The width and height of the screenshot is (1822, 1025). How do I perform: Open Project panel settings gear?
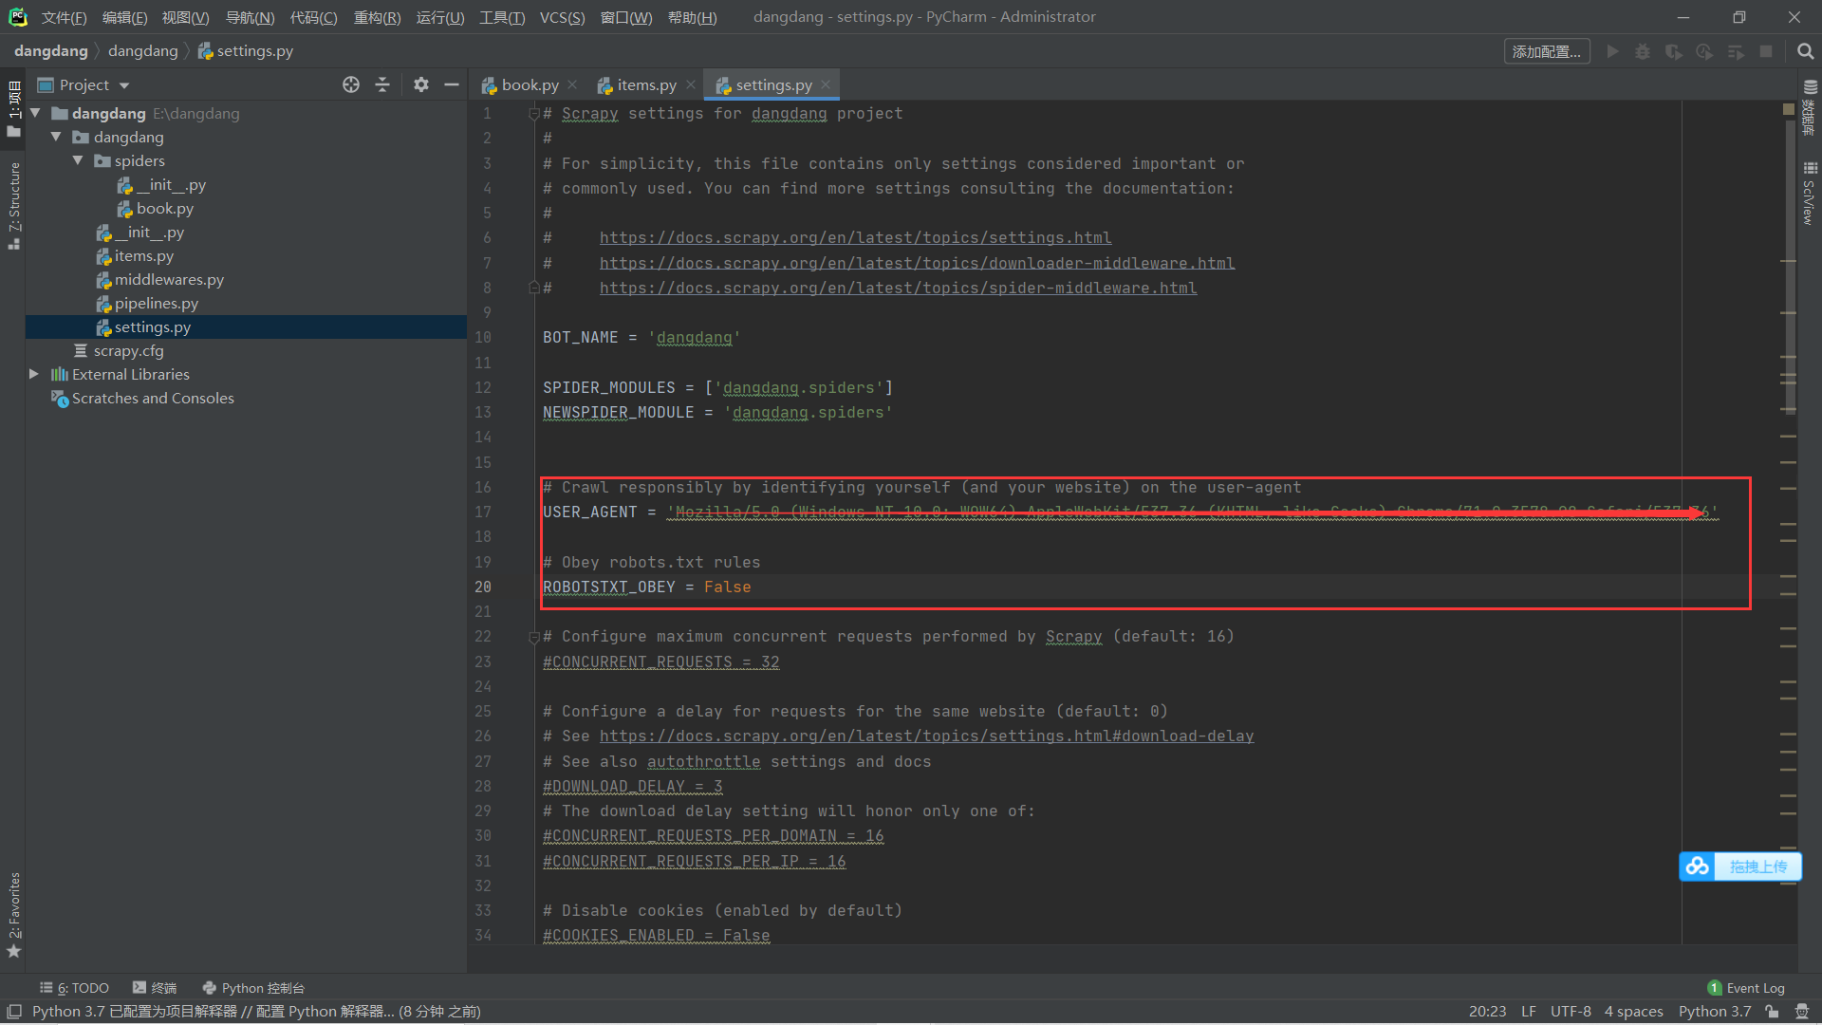click(421, 84)
